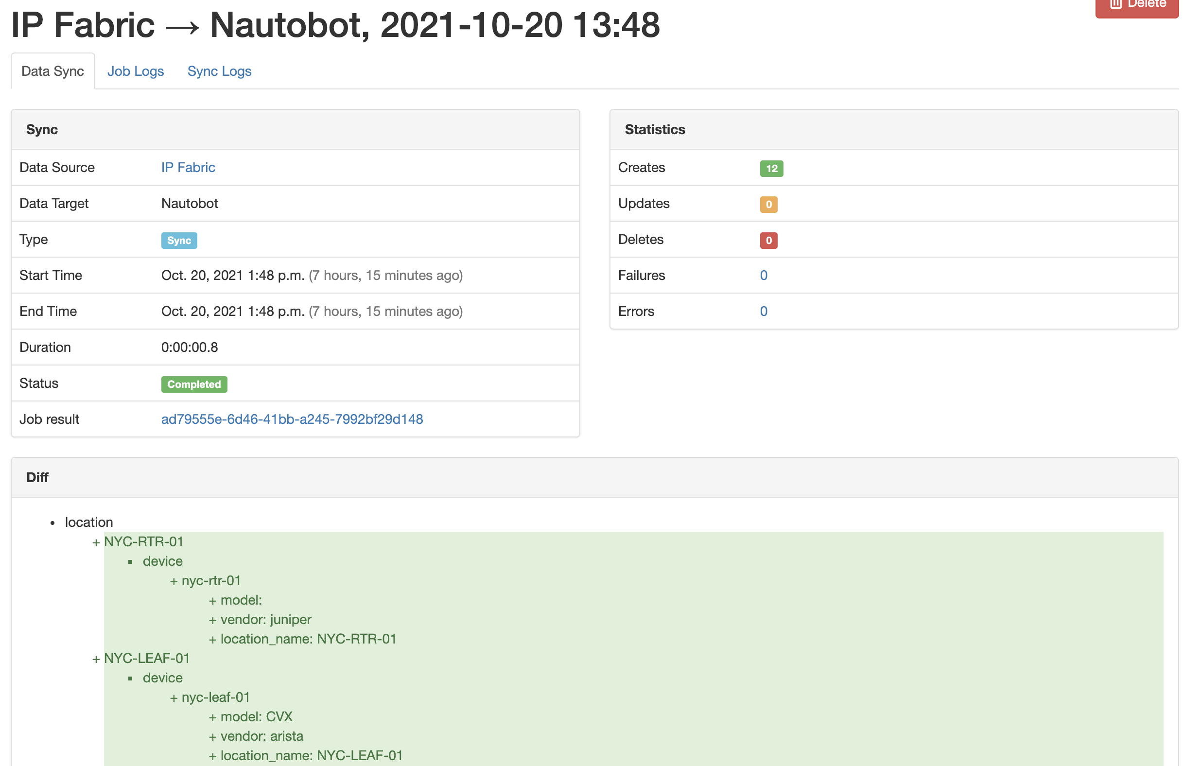Screen dimensions: 1183x766
Task: Click the orange Updates badge
Action: 768,204
